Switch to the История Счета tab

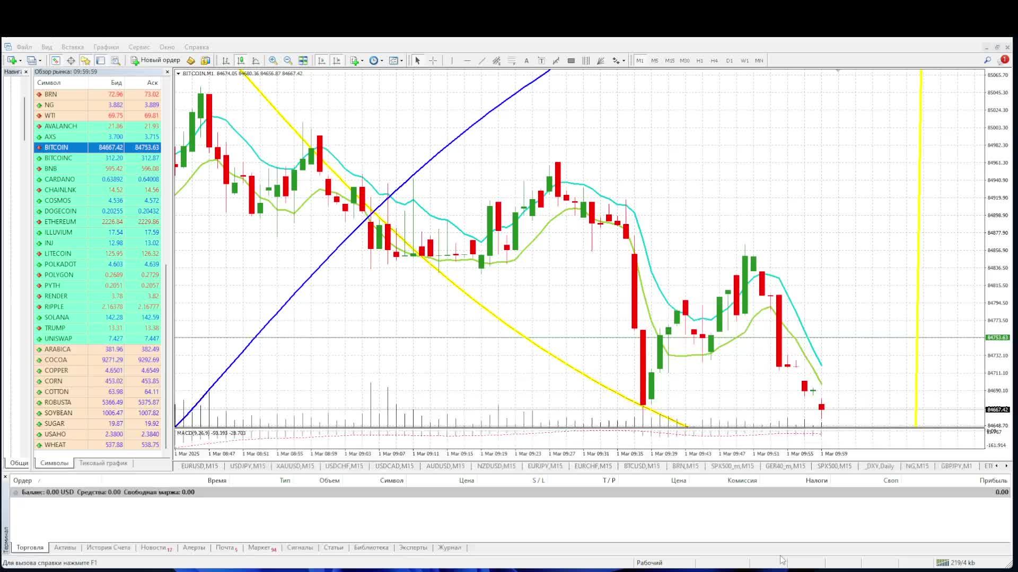tap(108, 548)
